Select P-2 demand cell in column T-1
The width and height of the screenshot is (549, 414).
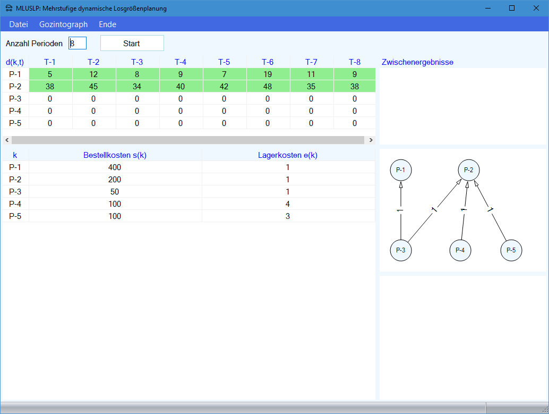[x=50, y=87]
